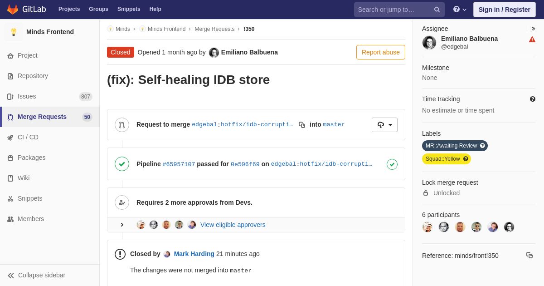Open the Groups menu in navbar

[x=98, y=9]
